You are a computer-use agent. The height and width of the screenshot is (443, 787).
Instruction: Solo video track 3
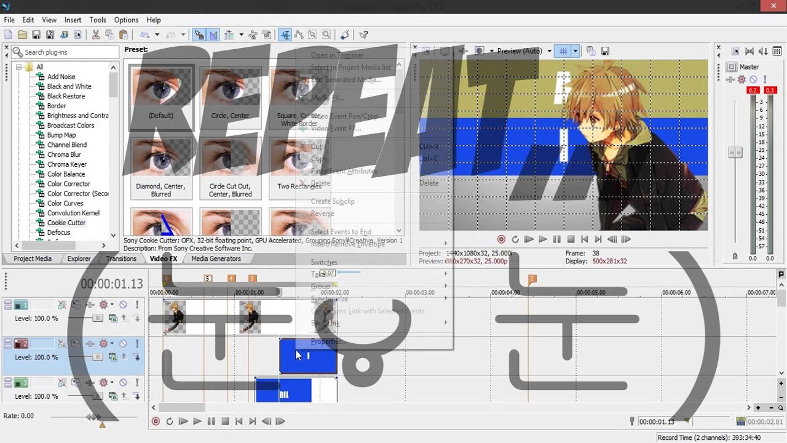click(136, 383)
